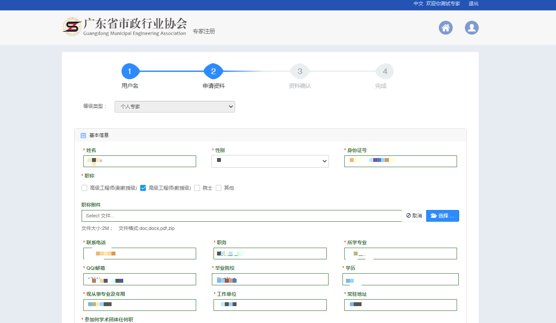
Task: Go to step 3 资料确认 circle
Action: [299, 71]
